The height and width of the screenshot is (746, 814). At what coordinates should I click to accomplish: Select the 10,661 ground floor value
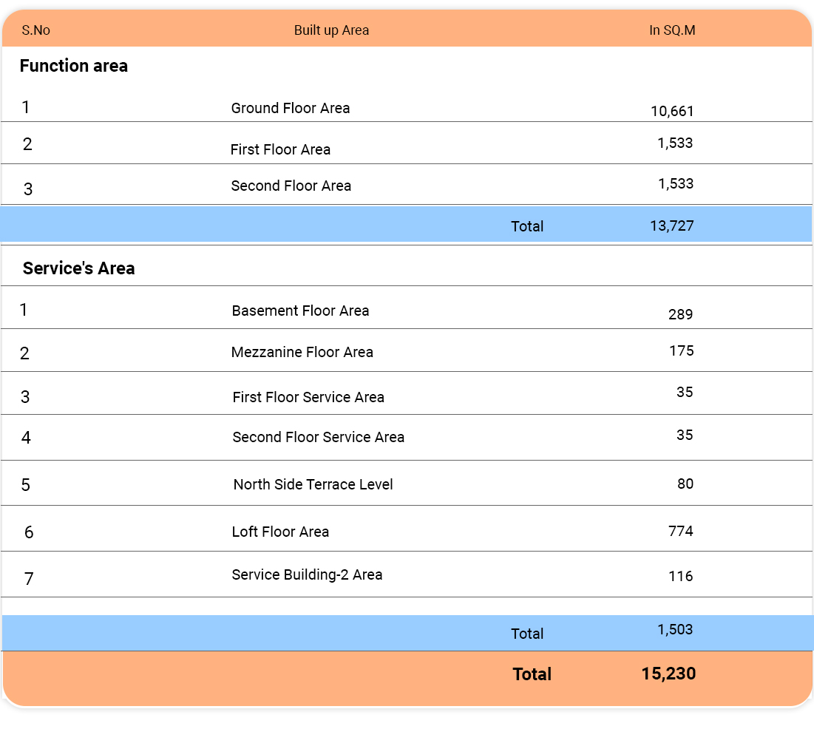pyautogui.click(x=672, y=112)
